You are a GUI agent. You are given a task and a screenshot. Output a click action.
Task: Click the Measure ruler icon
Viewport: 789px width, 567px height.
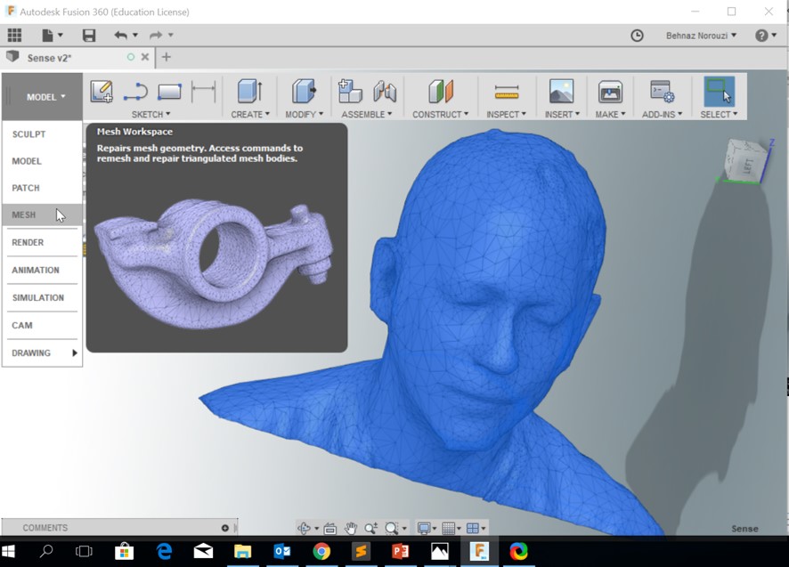coord(507,92)
